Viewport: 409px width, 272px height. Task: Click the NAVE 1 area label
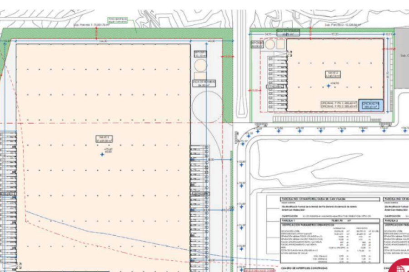[103, 139]
